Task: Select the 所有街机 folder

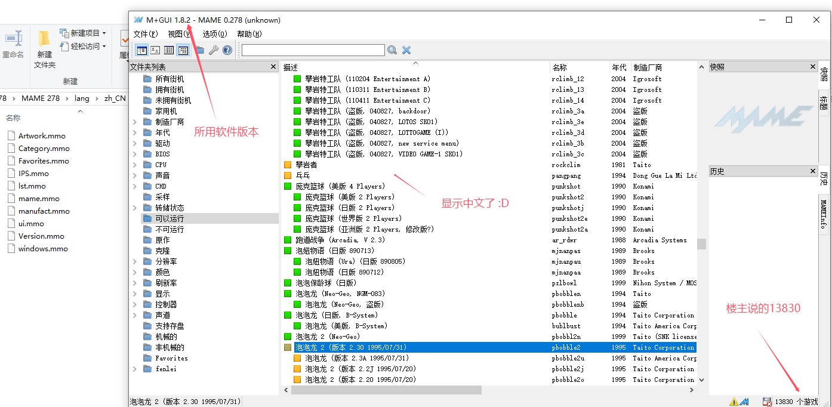Action: (170, 79)
